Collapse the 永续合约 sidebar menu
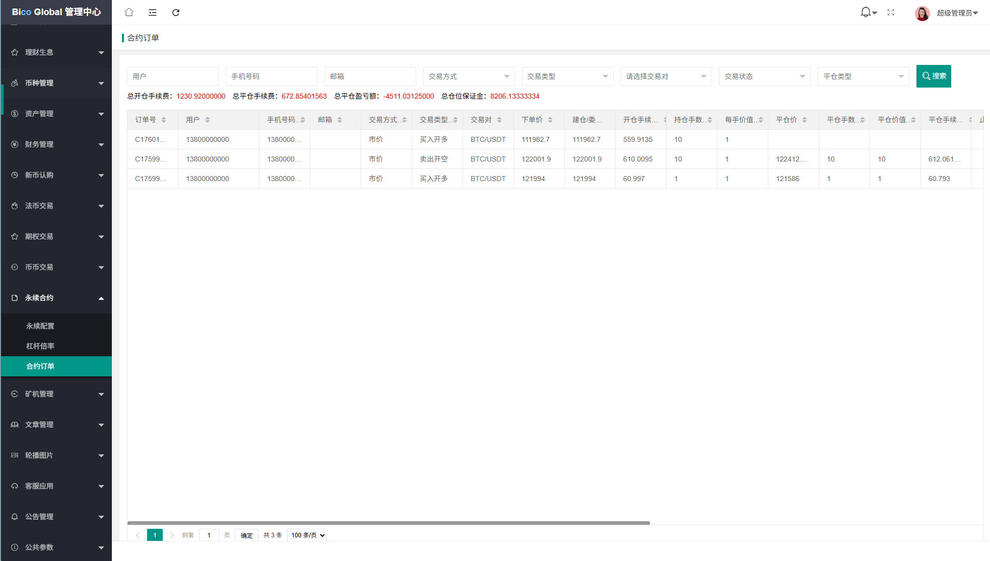Viewport: 990px width, 561px height. tap(56, 298)
